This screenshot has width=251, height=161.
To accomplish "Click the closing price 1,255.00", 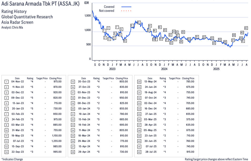I will click(57, 141).
